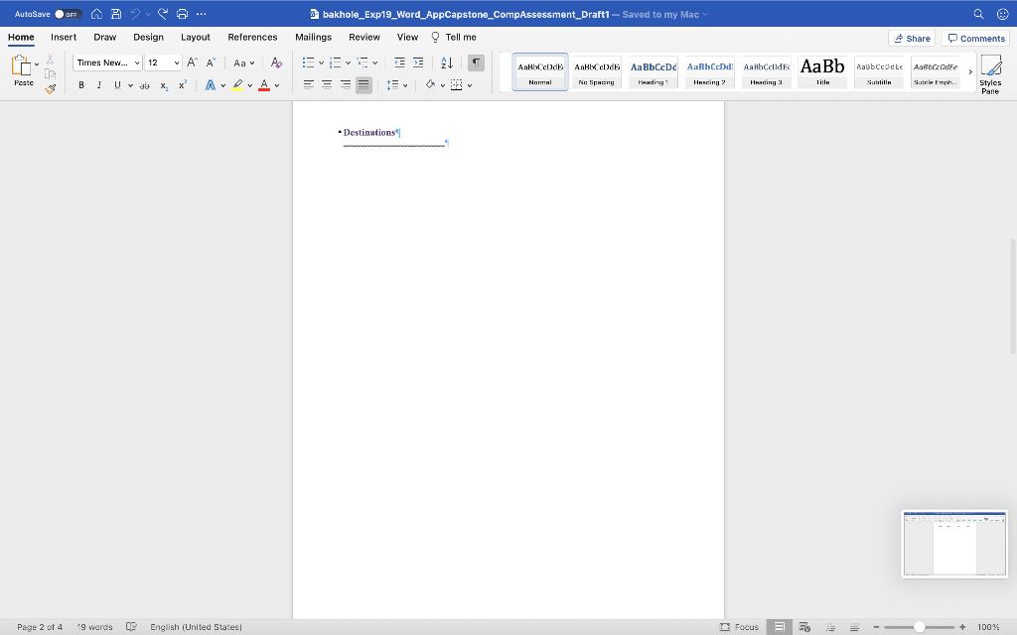Viewport: 1017px width, 635px height.
Task: Center-align text using the center icon
Action: tap(327, 85)
